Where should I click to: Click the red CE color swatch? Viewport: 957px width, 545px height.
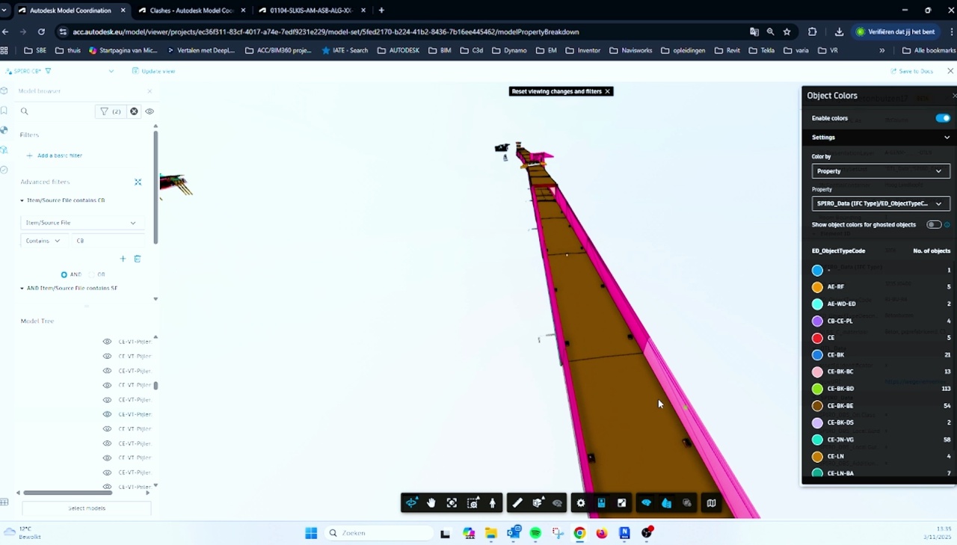[x=817, y=338]
